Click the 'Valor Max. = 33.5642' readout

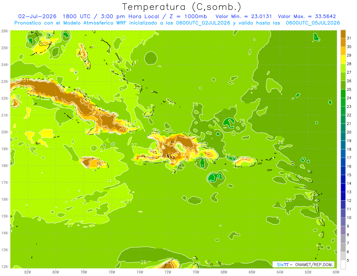[x=307, y=16]
